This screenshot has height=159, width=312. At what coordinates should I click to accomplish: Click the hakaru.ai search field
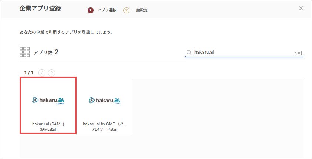(244, 53)
